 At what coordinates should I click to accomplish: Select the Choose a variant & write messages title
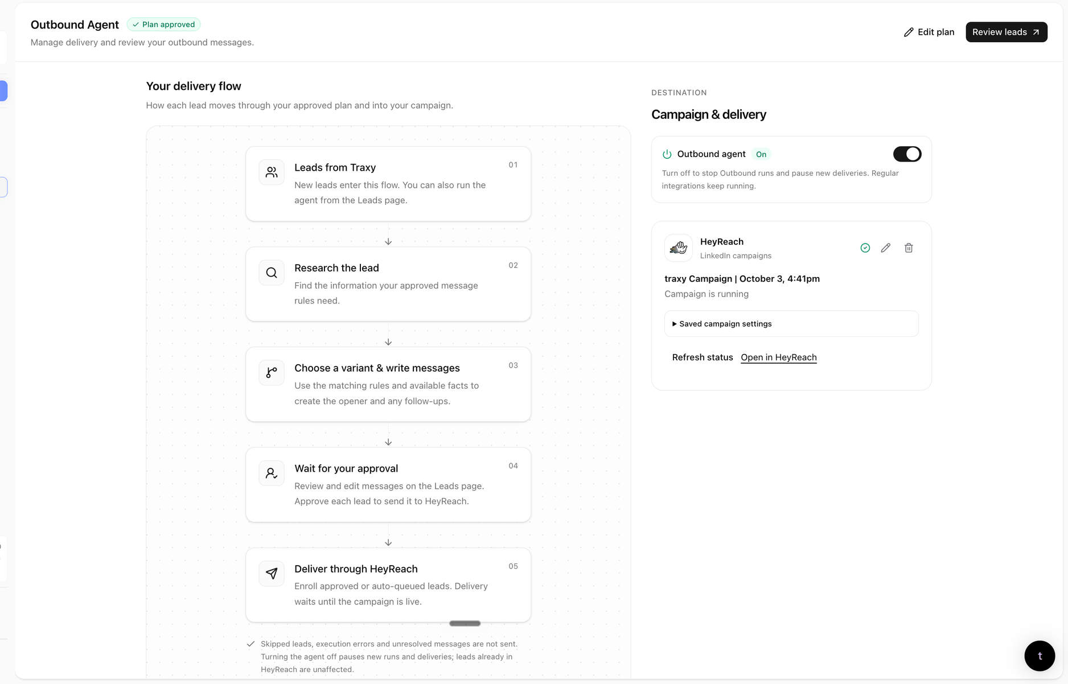[377, 368]
